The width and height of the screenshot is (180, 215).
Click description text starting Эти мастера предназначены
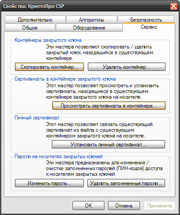pos(104,168)
